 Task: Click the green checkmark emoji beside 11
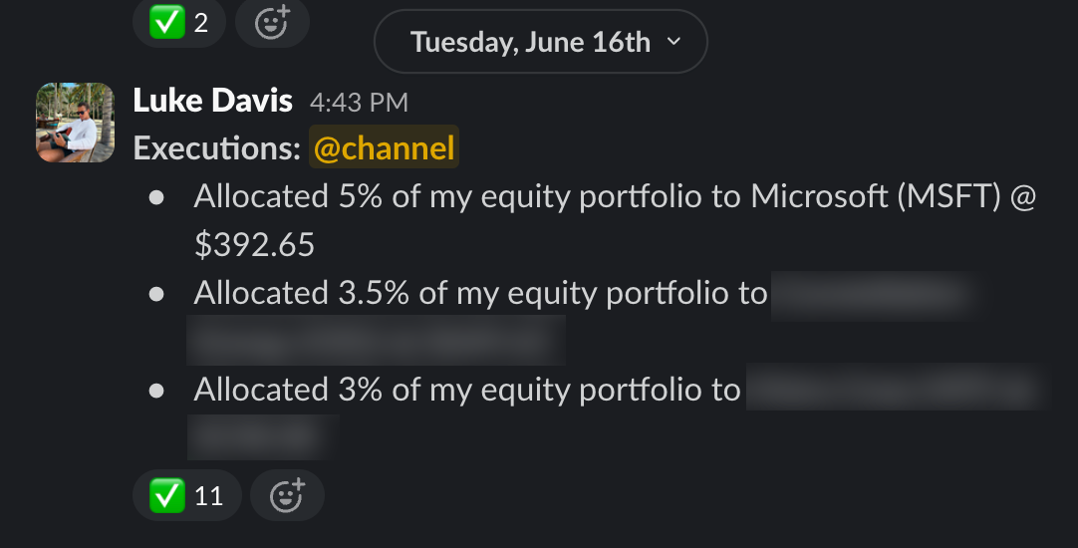[167, 495]
